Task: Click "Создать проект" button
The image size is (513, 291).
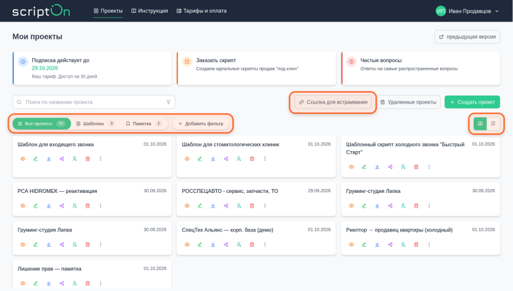Action: point(472,102)
